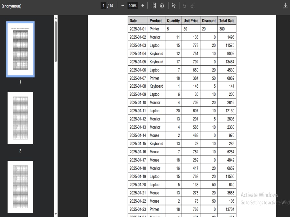The image size is (290, 217).
Task: Click the date cell 2025-01-17
Action: click(138, 160)
